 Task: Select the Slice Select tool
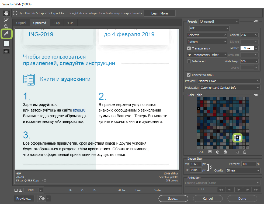pyautogui.click(x=6, y=20)
